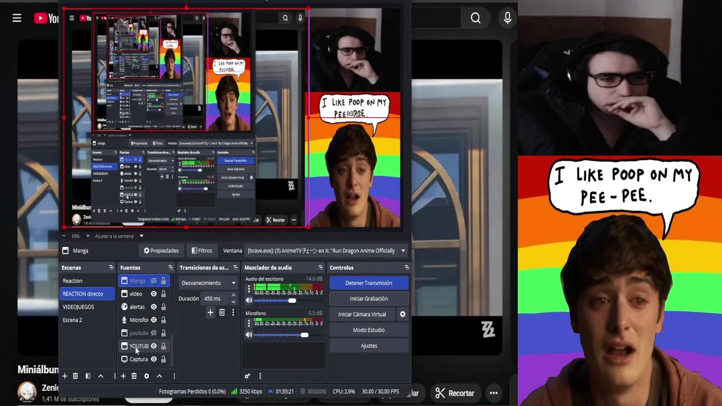Increase Duración with the up arrow
This screenshot has width=722, height=406.
(234, 295)
